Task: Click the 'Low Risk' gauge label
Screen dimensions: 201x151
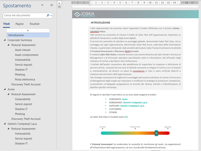Action: coord(102,127)
